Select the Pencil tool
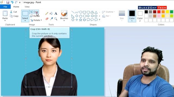174x97 pixels. click(x=47, y=13)
